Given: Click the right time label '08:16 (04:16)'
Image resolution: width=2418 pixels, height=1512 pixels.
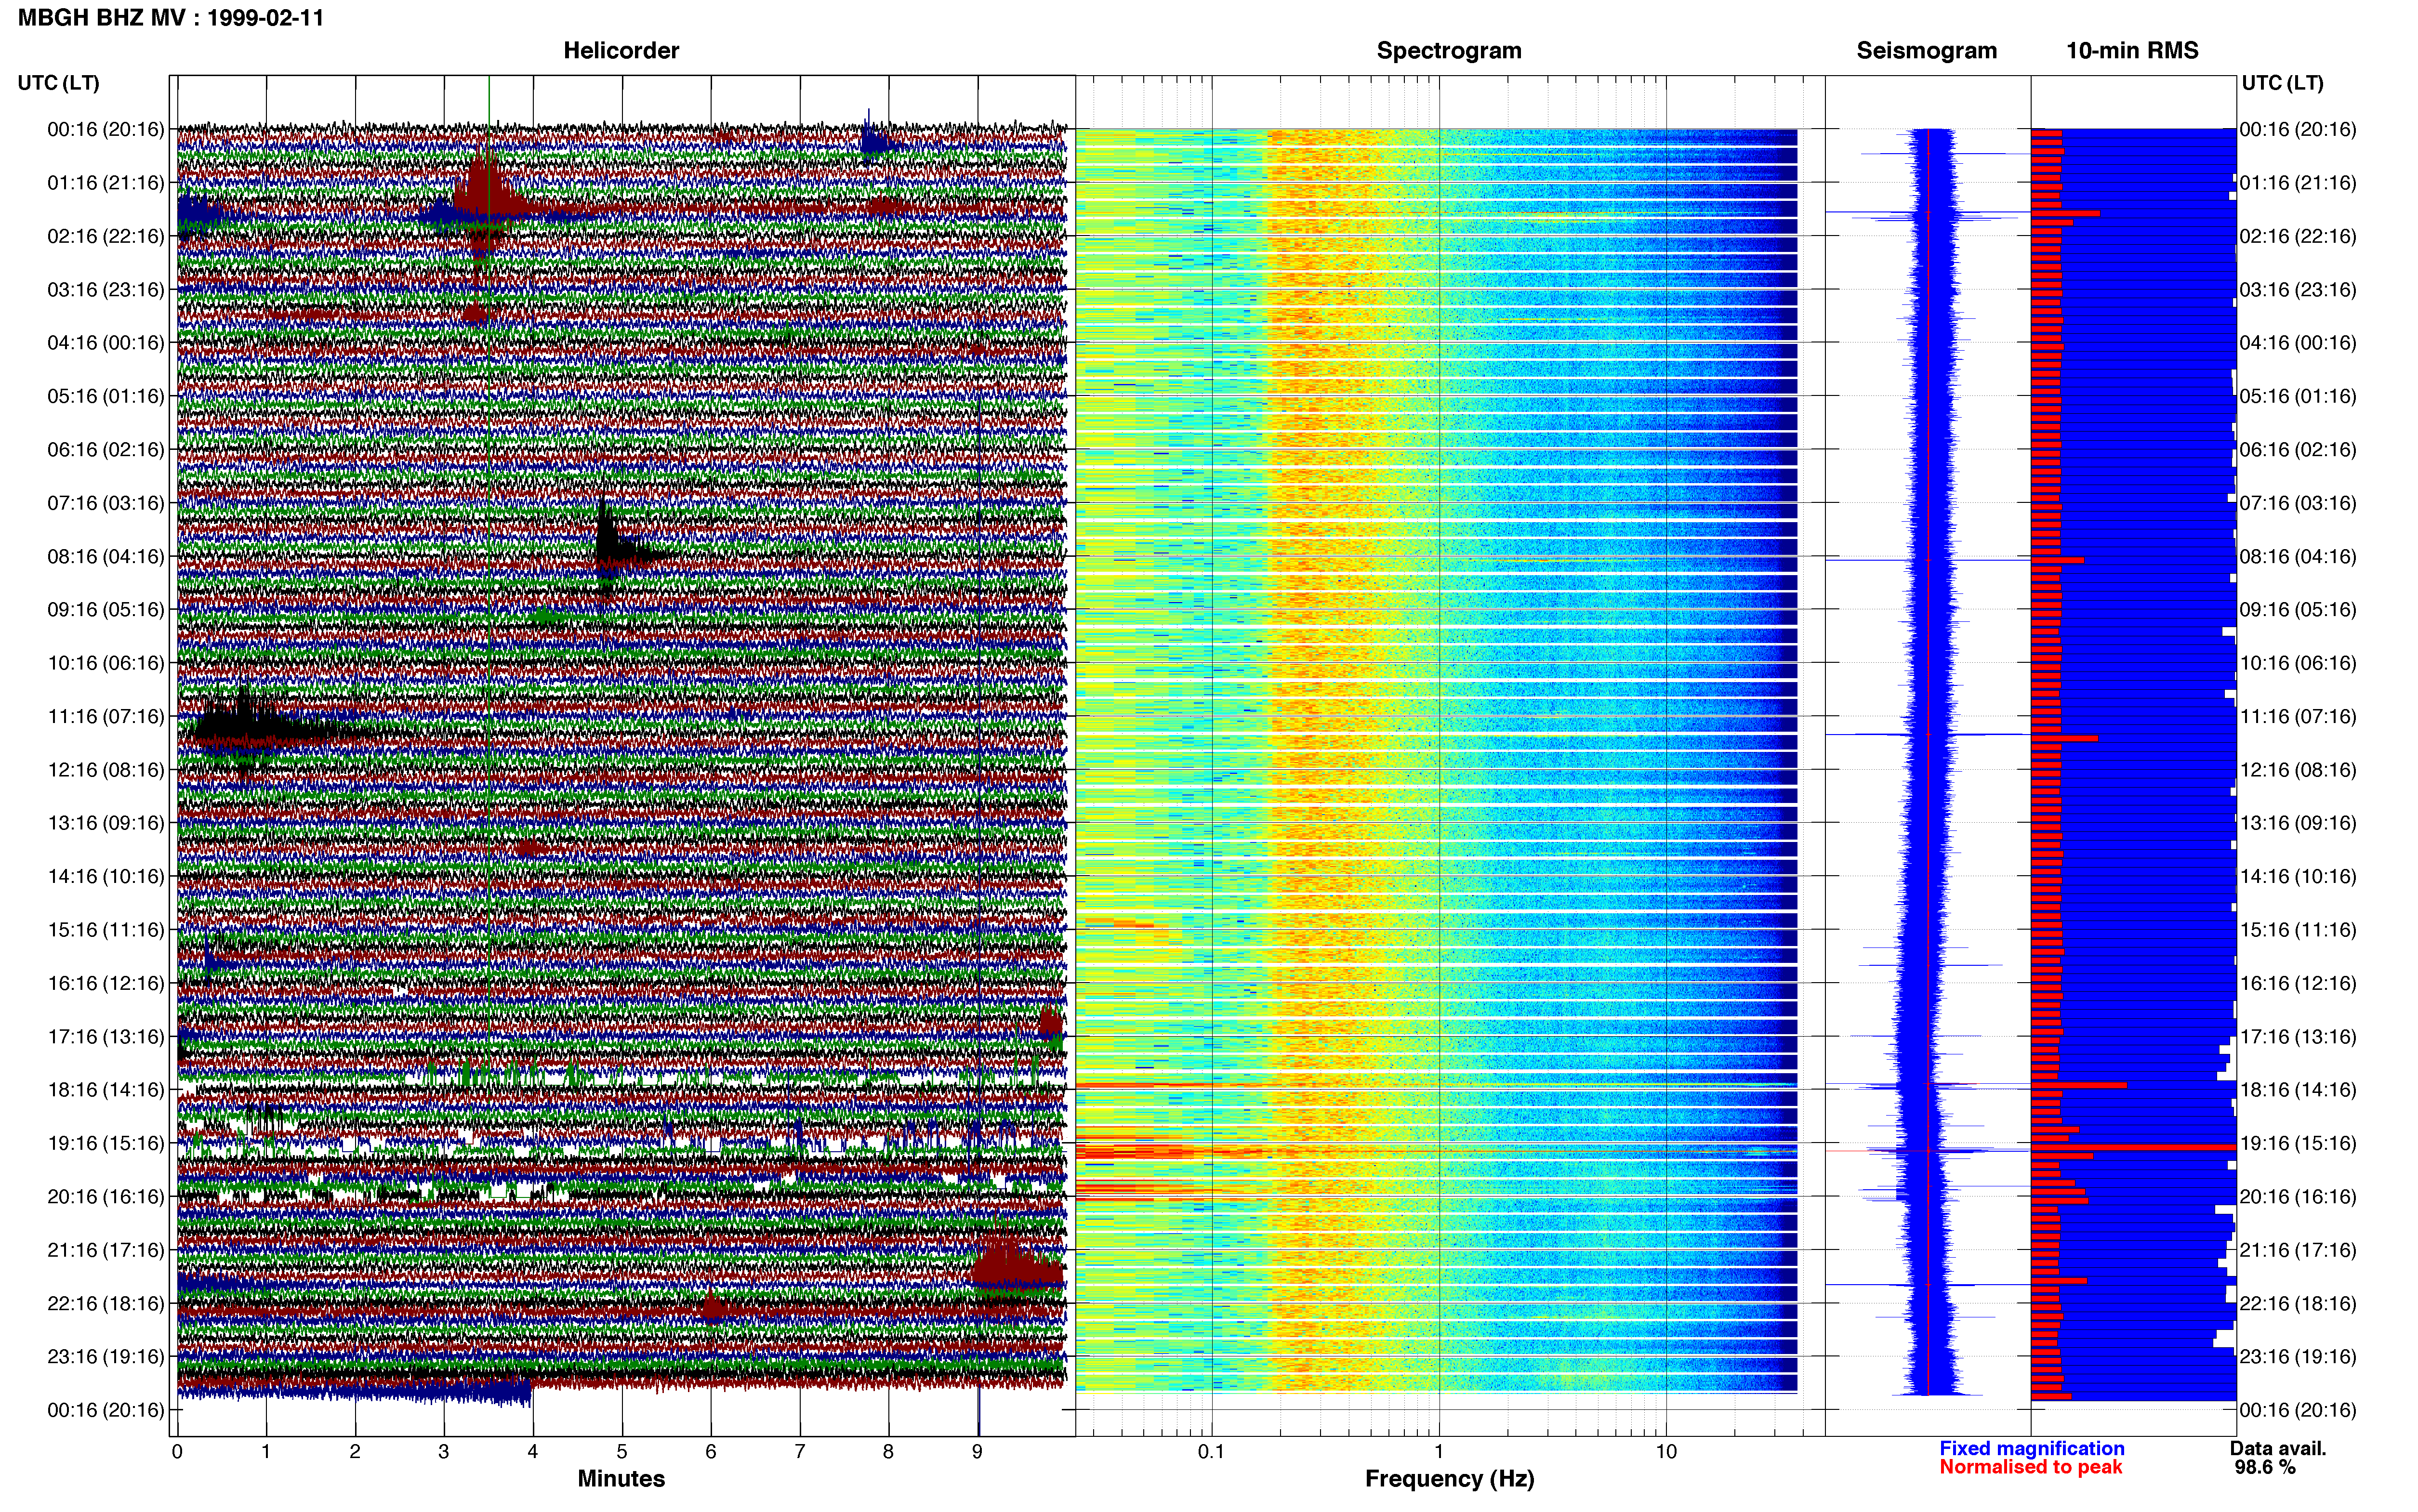Looking at the screenshot, I should coord(2298,556).
